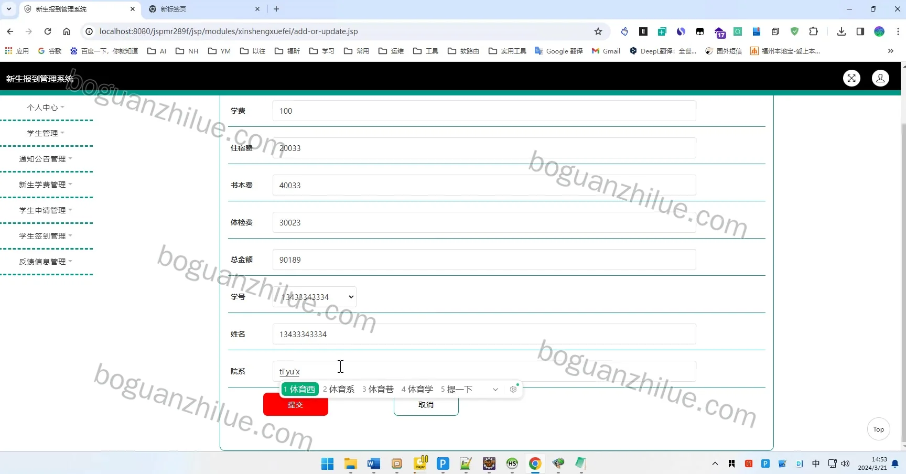Open the Google 翻译 bookmark
The width and height of the screenshot is (906, 474).
pos(559,51)
